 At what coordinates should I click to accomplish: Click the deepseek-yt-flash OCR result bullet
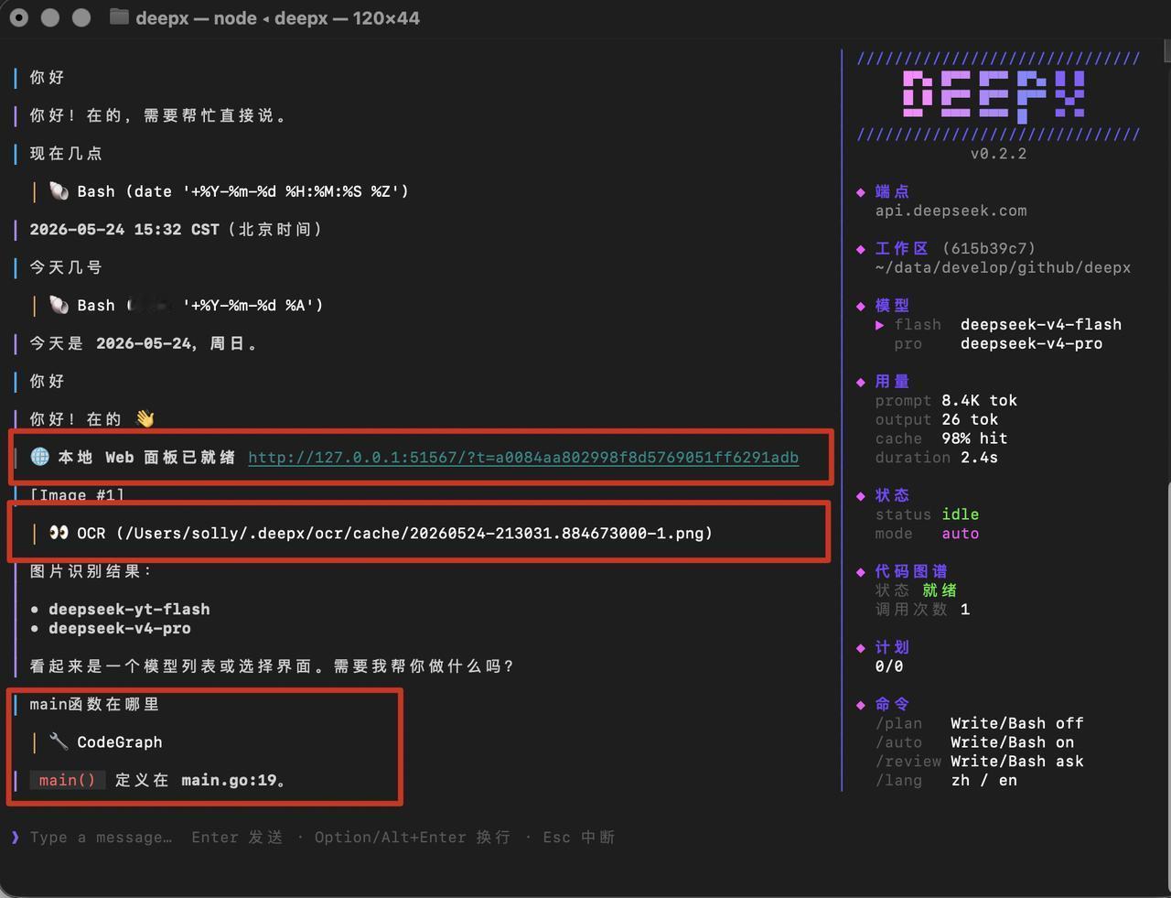click(x=120, y=609)
